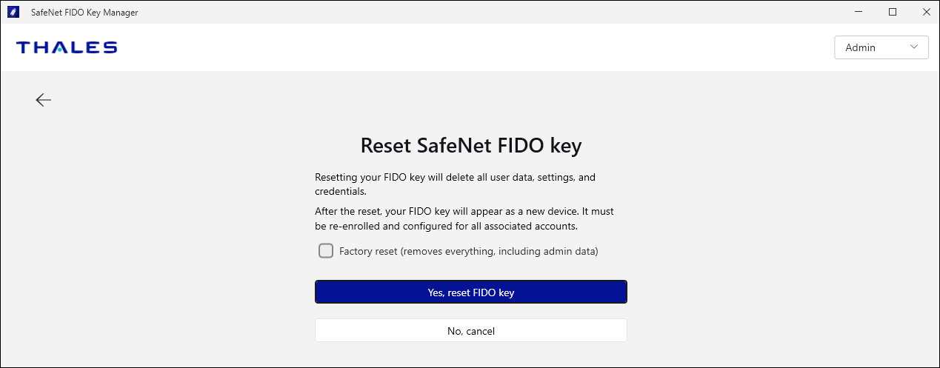This screenshot has width=940, height=368.
Task: Click the SafeNet app icon in title bar
Action: tap(13, 12)
